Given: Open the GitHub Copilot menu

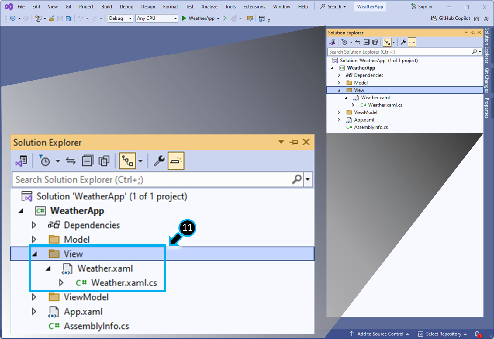Looking at the screenshot, I should 450,18.
